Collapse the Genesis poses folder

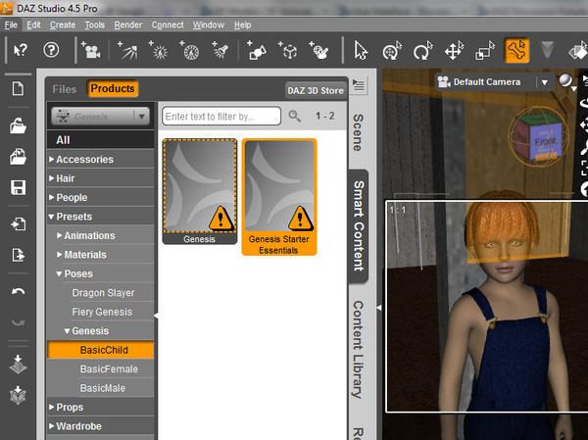point(67,331)
